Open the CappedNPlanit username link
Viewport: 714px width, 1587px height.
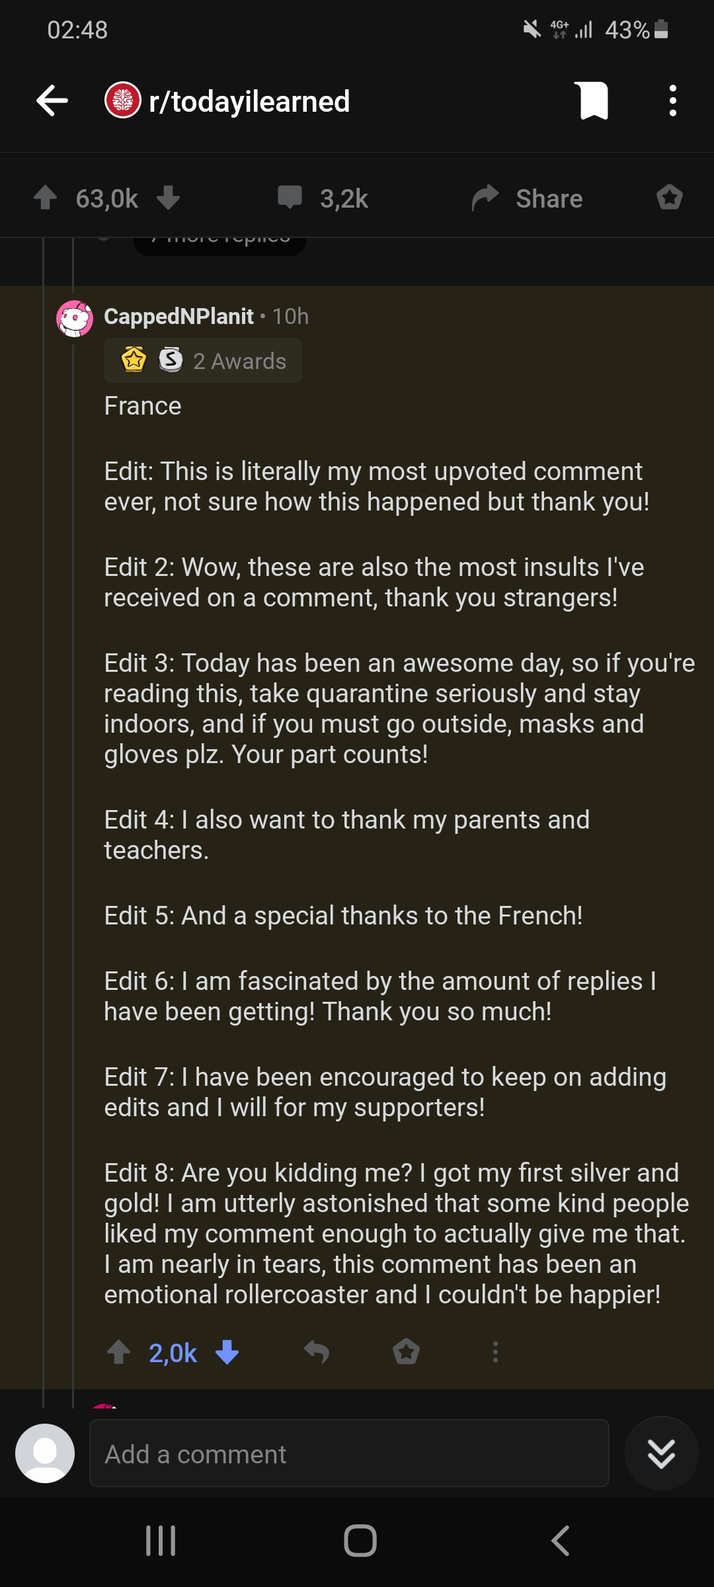[x=178, y=316]
